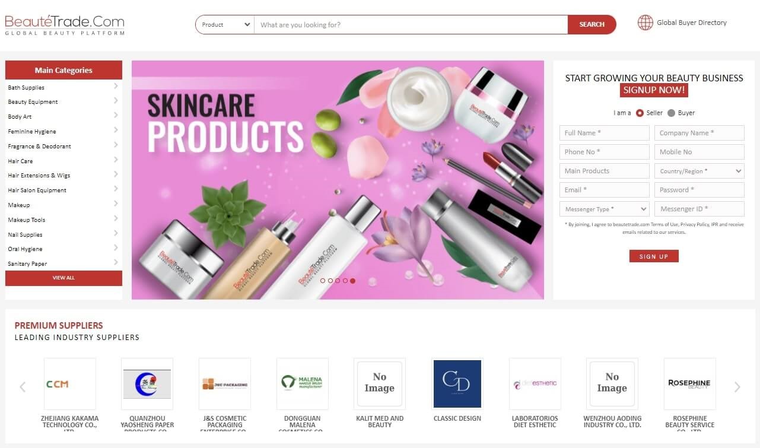This screenshot has height=448, width=760.
Task: Select the Seller radio button
Action: (640, 113)
